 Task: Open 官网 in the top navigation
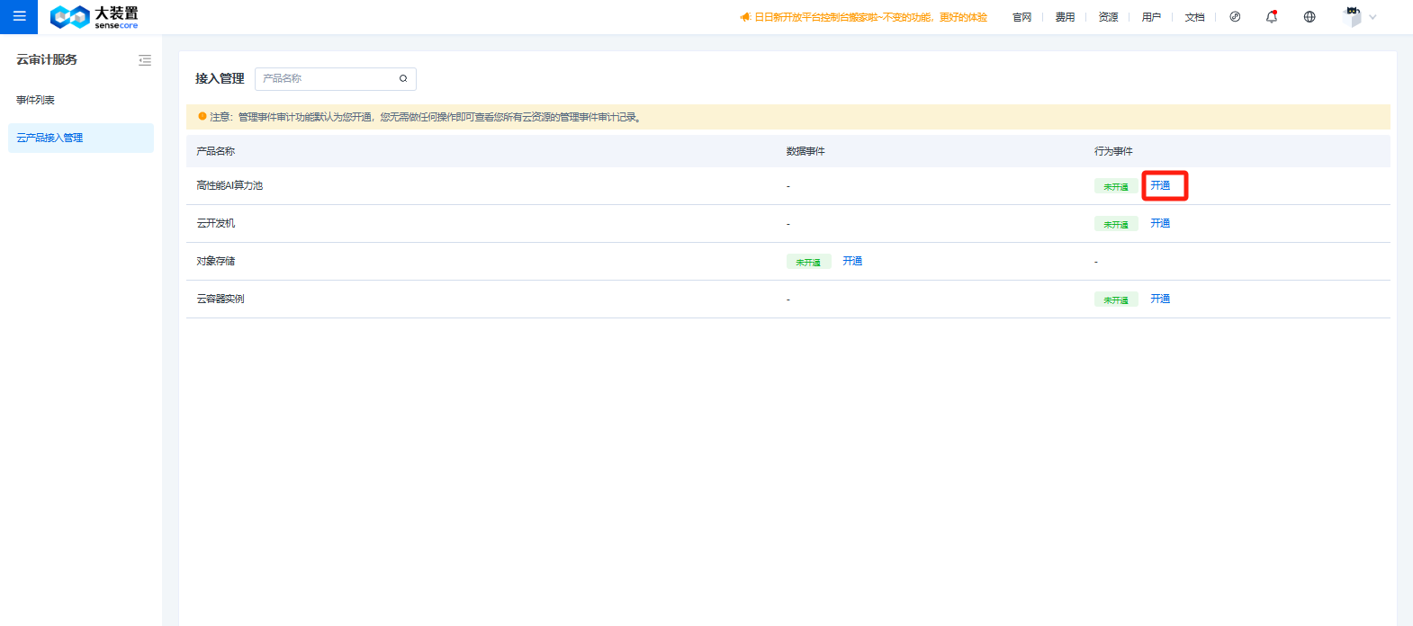coord(1021,17)
